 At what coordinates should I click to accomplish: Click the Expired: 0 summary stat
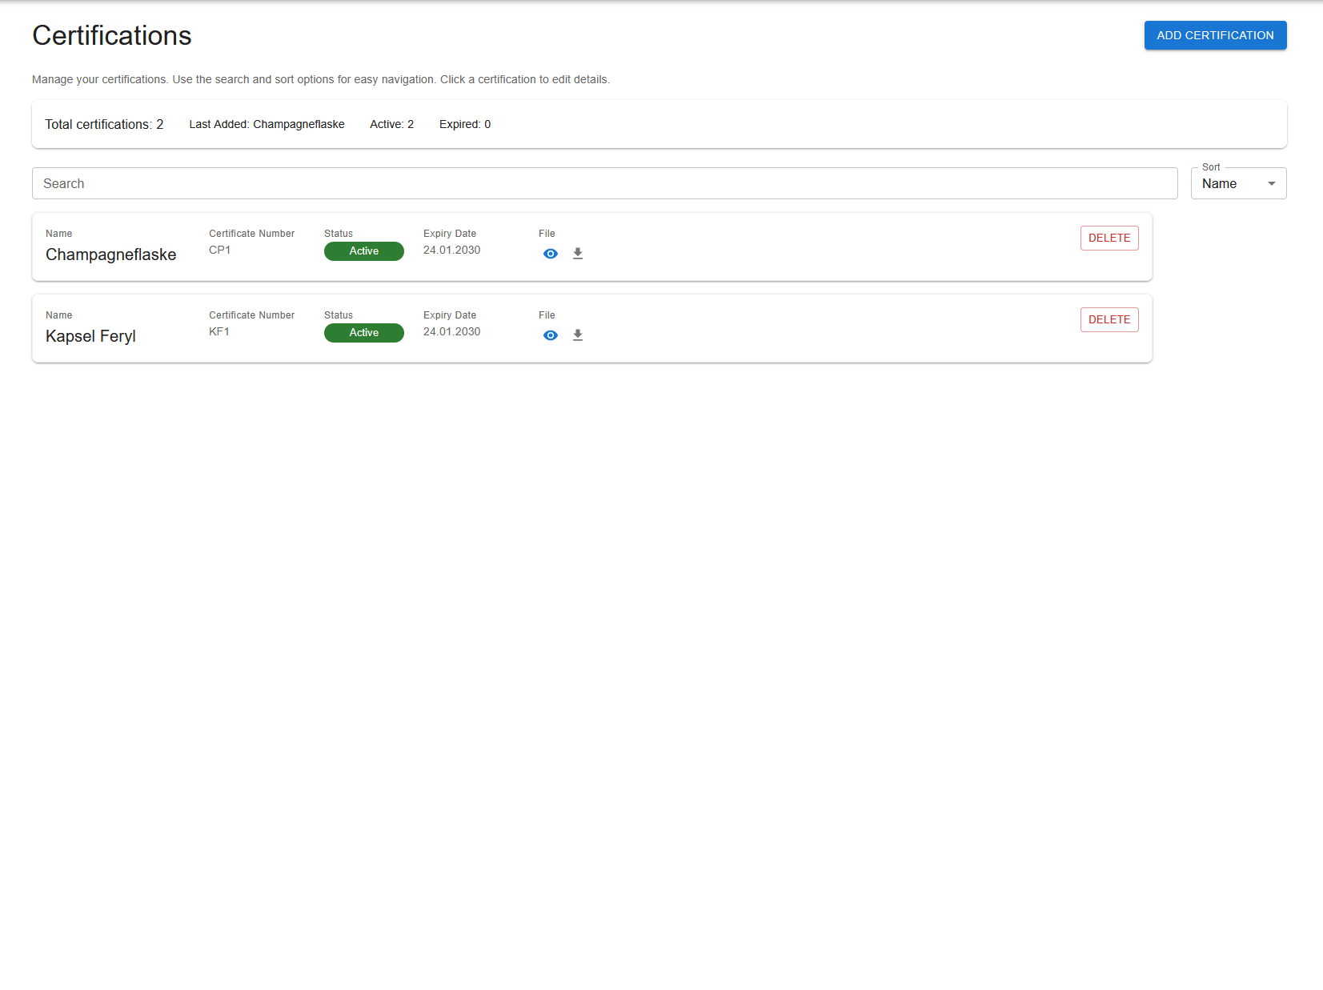pyautogui.click(x=464, y=125)
